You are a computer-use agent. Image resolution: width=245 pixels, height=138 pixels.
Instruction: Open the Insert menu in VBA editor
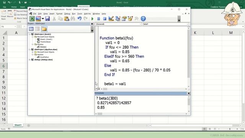point(52,14)
